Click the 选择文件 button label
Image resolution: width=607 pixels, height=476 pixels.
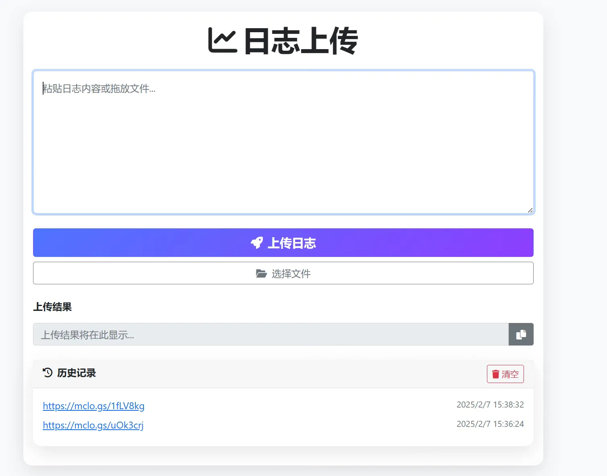click(x=291, y=274)
